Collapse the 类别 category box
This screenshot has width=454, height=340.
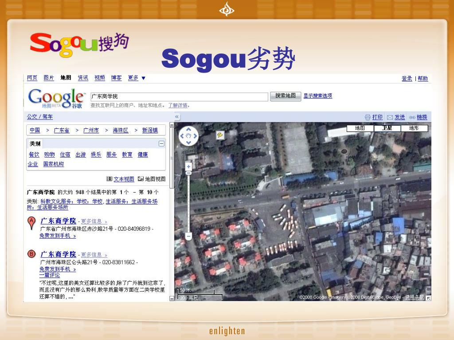point(161,143)
